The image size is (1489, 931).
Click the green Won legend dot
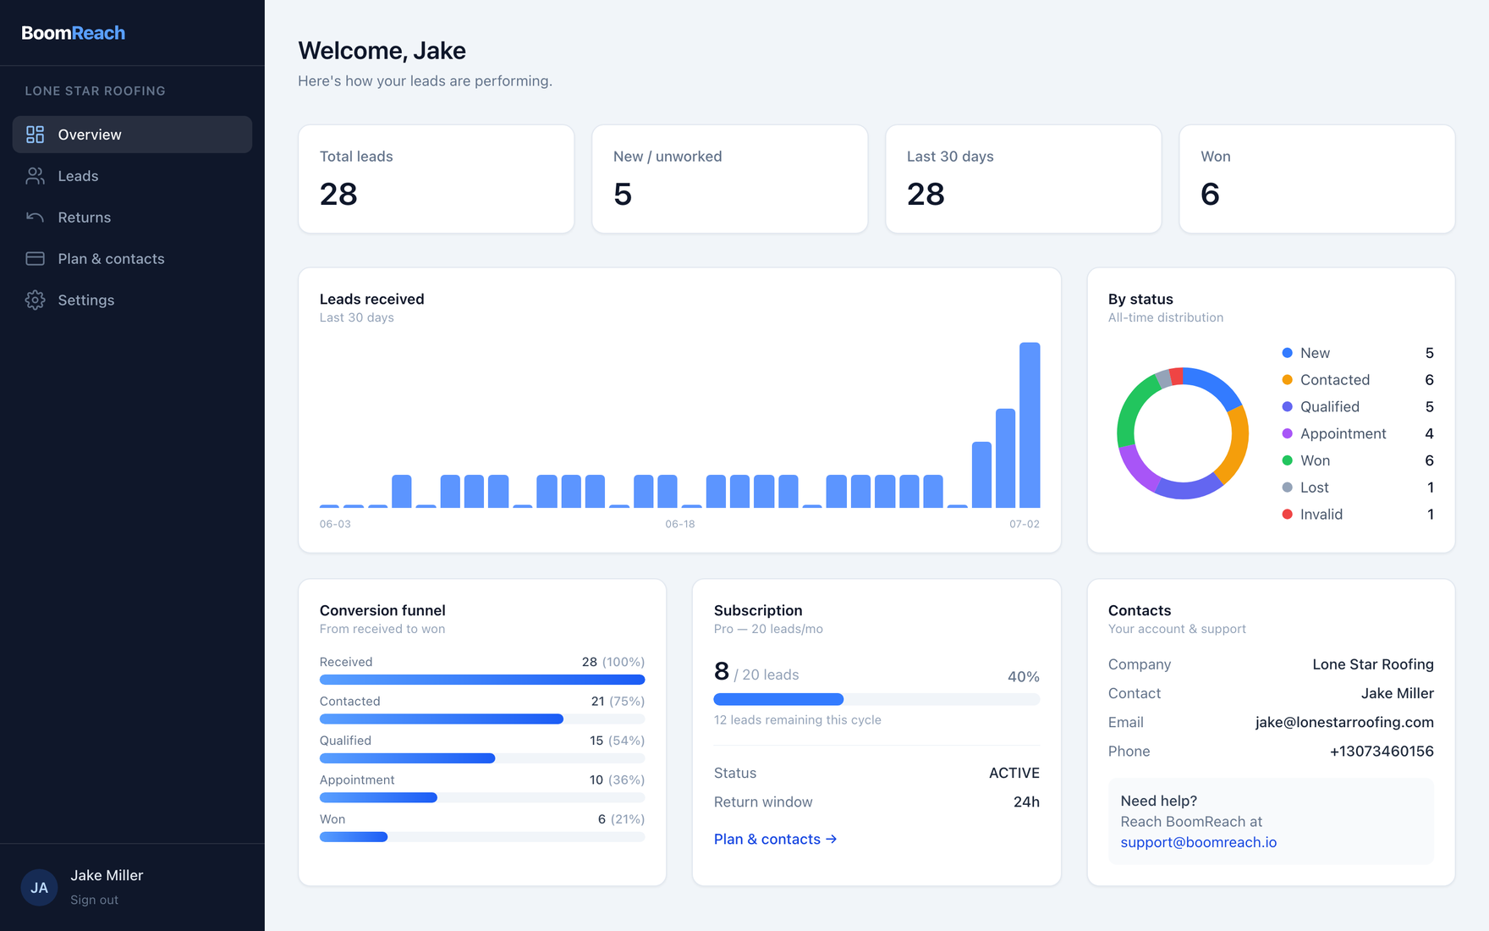point(1287,460)
